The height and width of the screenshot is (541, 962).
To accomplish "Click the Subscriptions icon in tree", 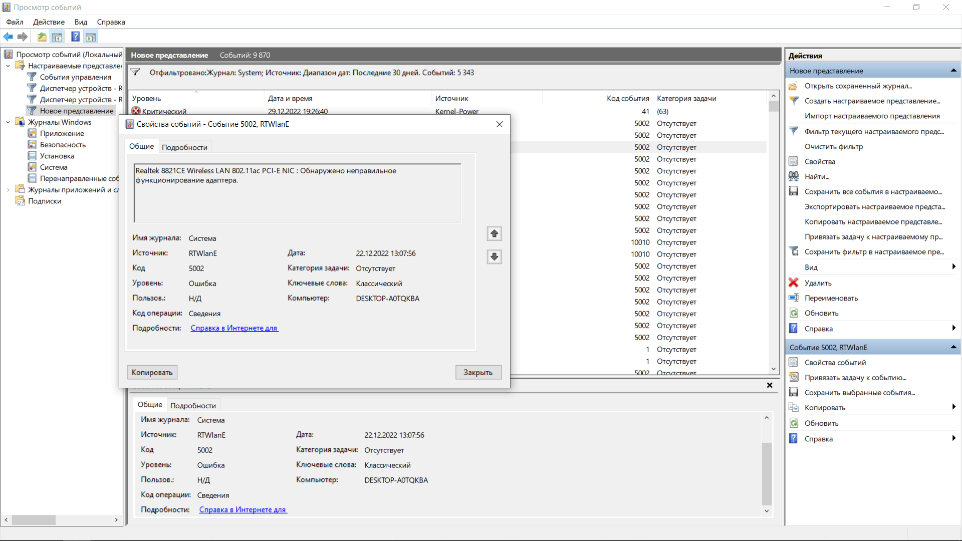I will click(20, 201).
